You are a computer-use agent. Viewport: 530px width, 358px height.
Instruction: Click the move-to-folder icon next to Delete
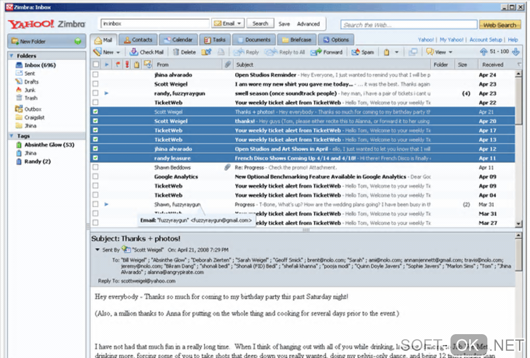pos(206,52)
